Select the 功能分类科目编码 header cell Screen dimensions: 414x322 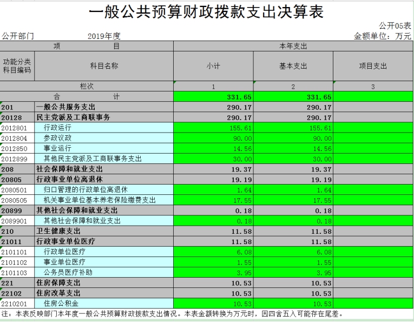[x=17, y=66]
